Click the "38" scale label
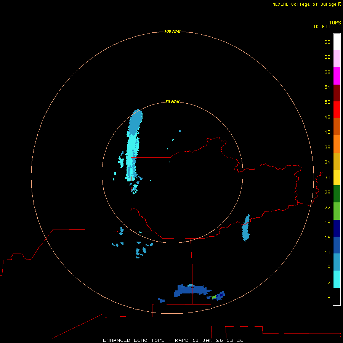This screenshot has width=343, height=343. point(327,147)
